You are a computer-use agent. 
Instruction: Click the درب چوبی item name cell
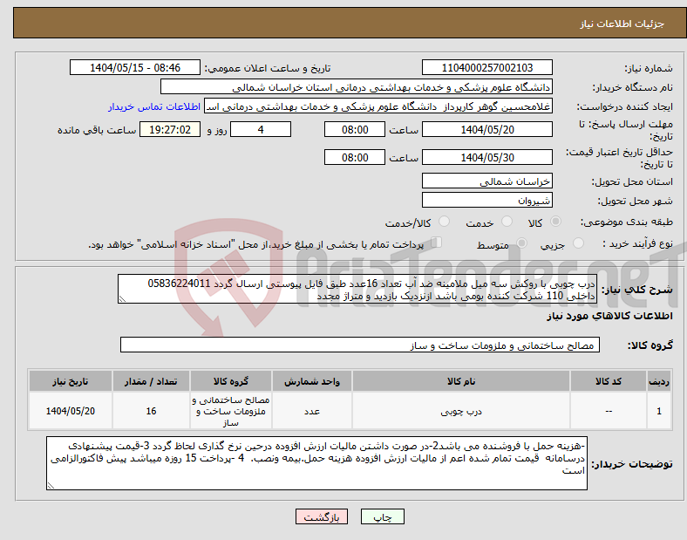[x=461, y=411]
